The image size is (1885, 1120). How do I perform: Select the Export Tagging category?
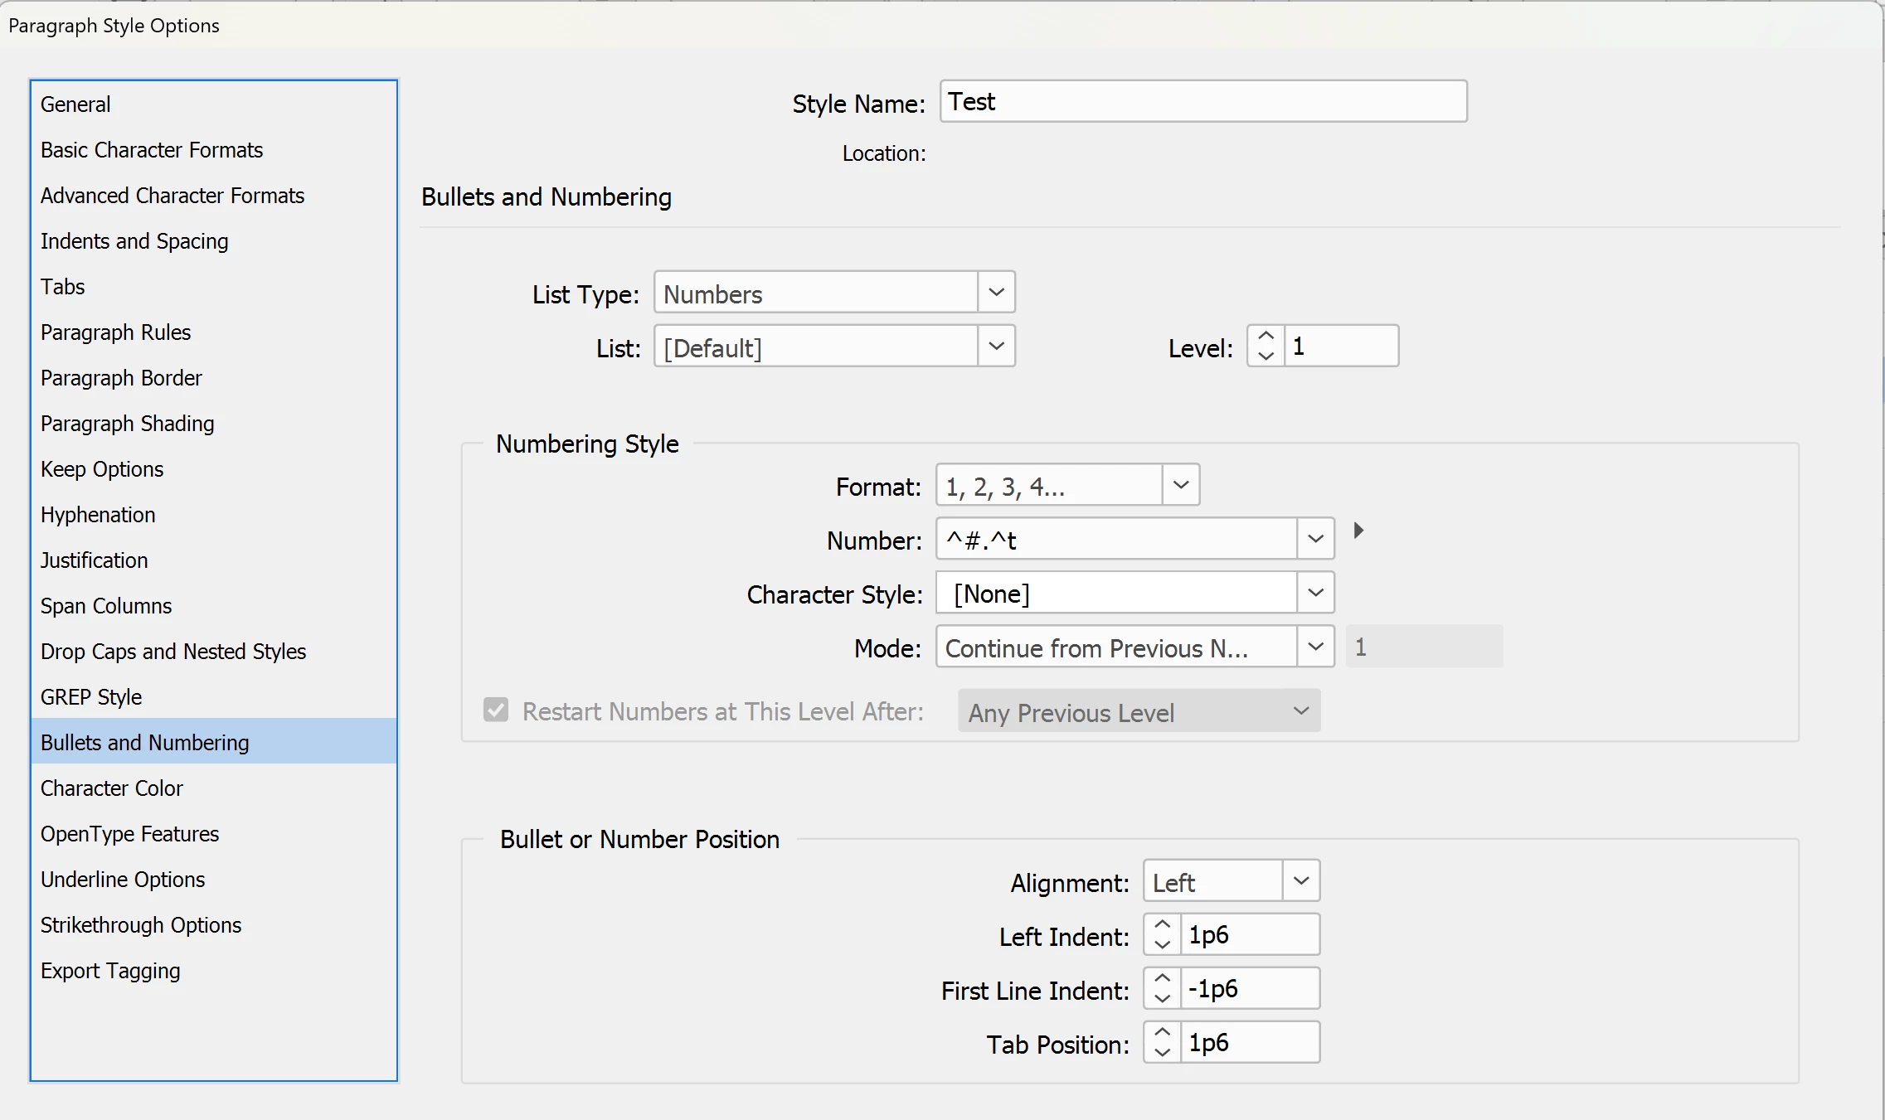coord(110,971)
